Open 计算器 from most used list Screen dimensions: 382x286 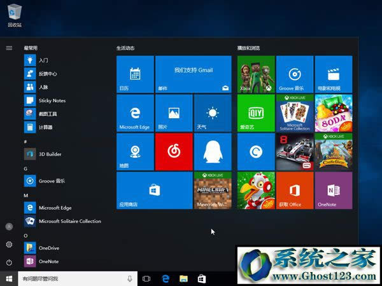click(x=45, y=127)
